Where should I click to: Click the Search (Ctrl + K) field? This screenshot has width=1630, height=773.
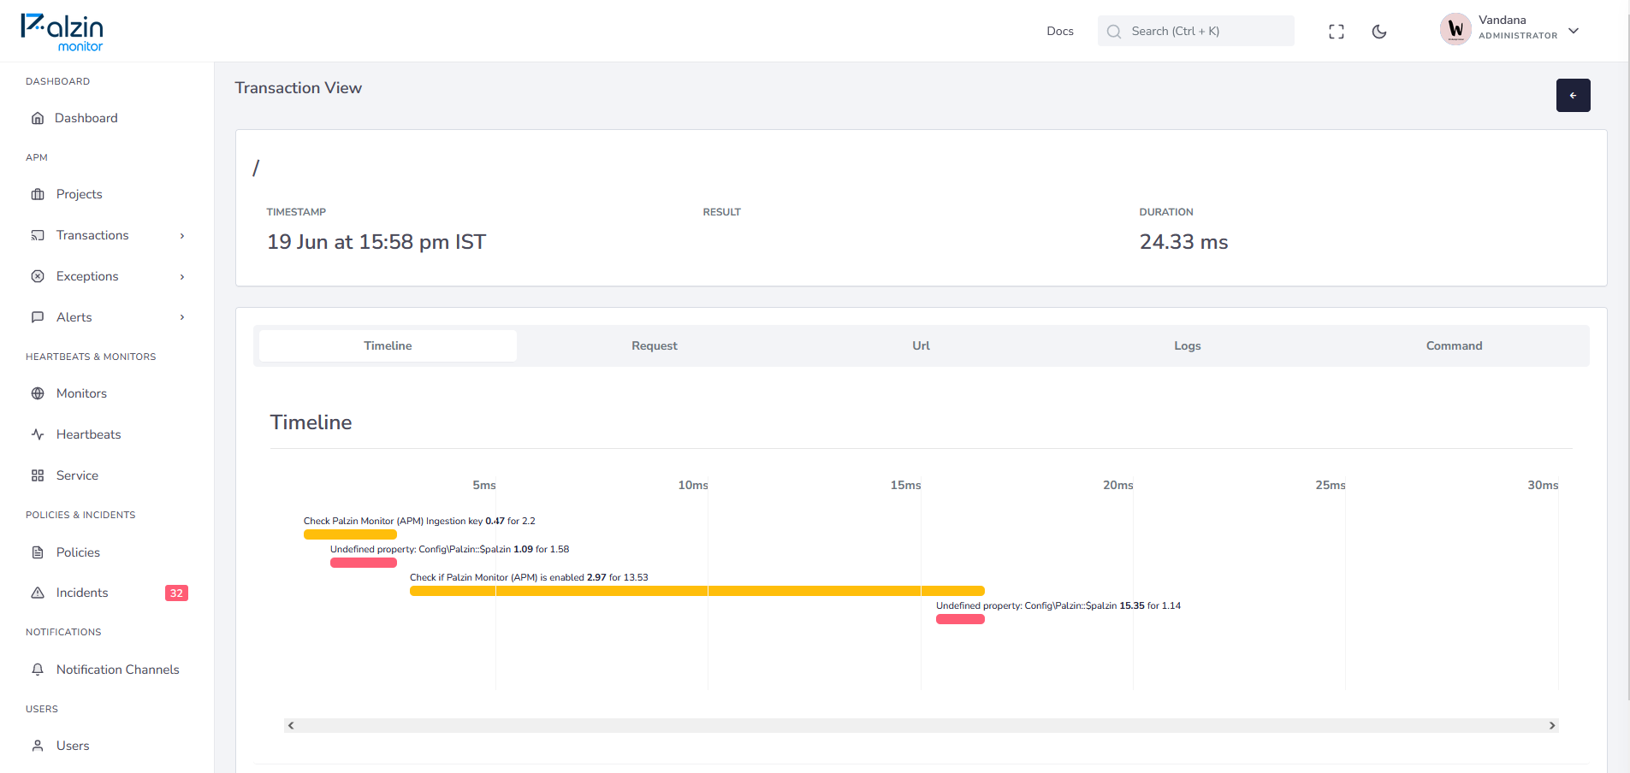click(1195, 31)
